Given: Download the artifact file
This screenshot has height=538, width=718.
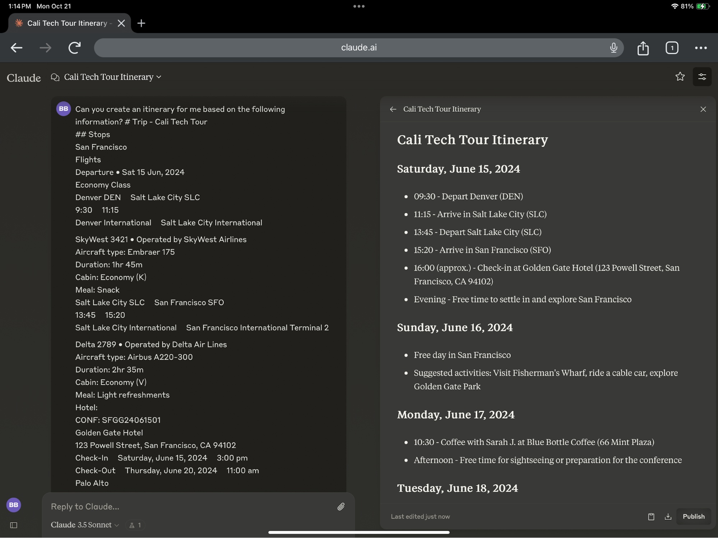Looking at the screenshot, I should [668, 516].
